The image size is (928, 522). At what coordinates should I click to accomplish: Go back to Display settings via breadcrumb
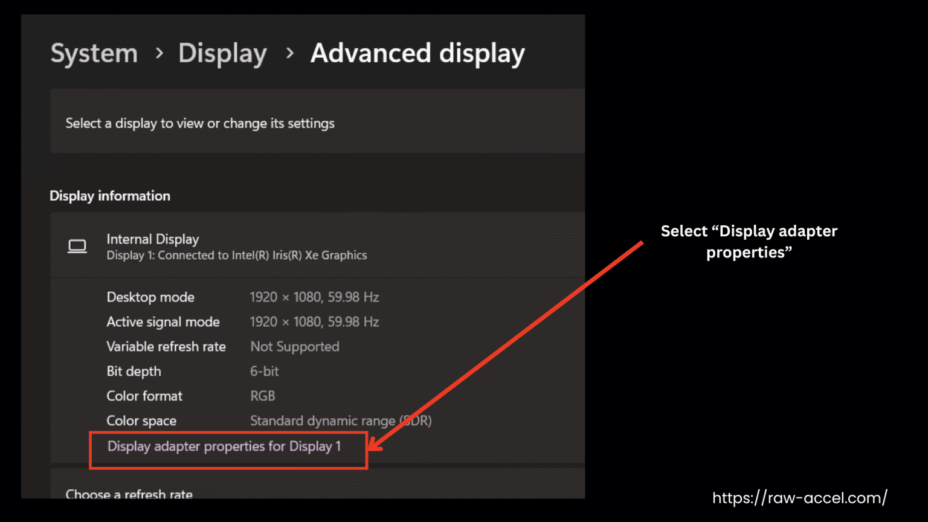[222, 53]
